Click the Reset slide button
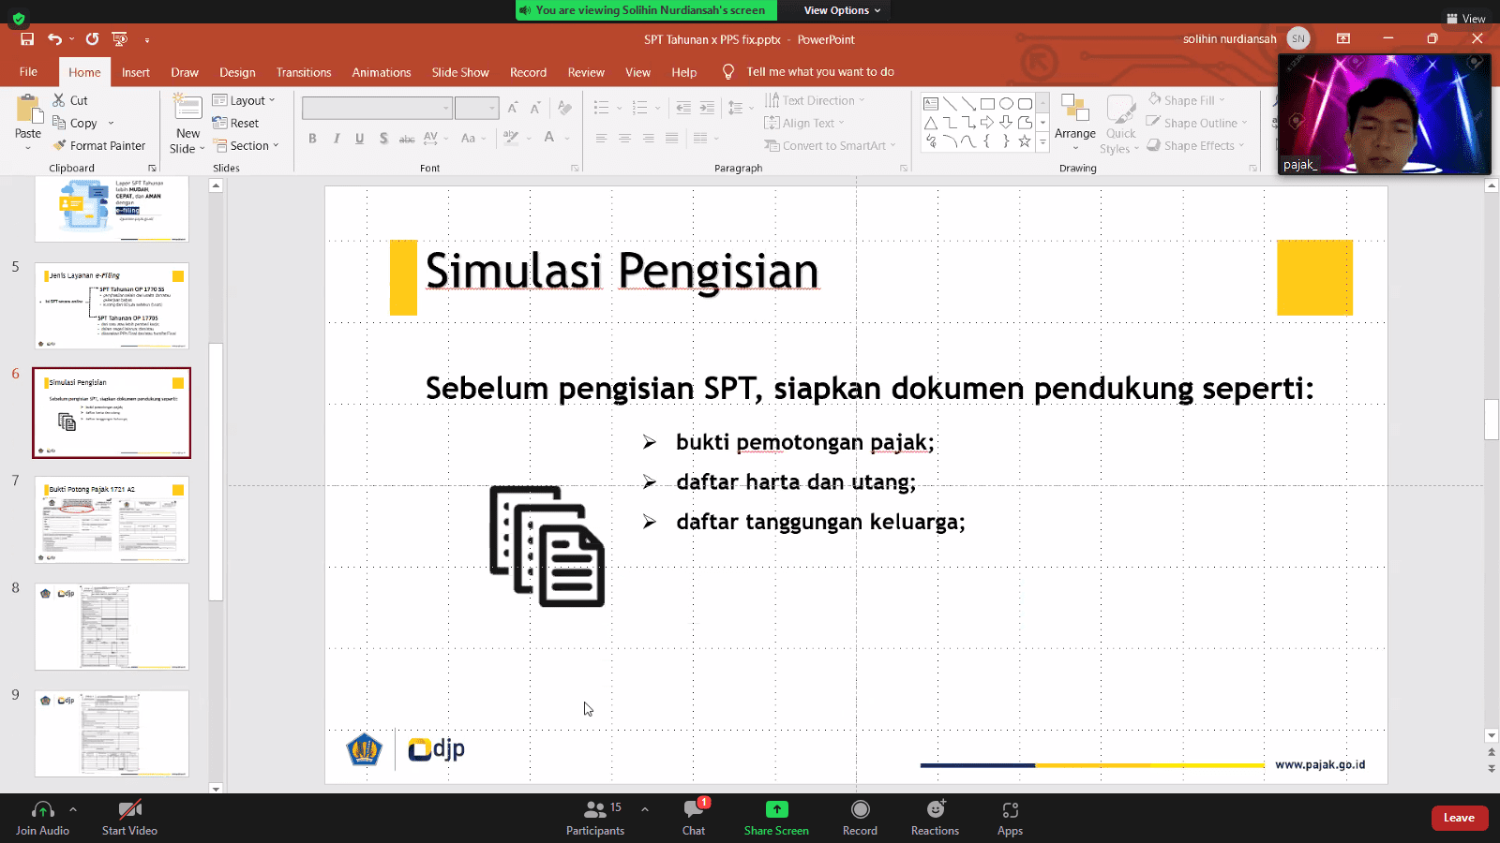The width and height of the screenshot is (1500, 843). point(236,123)
